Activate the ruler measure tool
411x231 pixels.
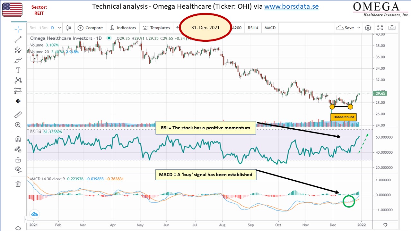18,115
